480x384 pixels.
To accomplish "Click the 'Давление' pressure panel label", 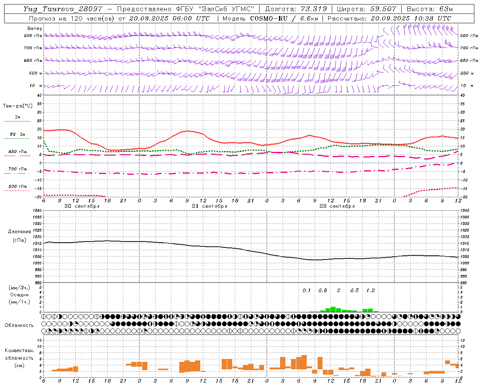I will 19,232.
